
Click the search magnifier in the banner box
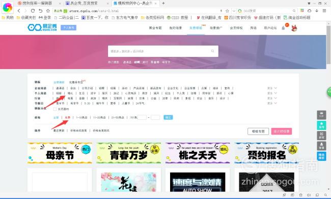point(212,51)
